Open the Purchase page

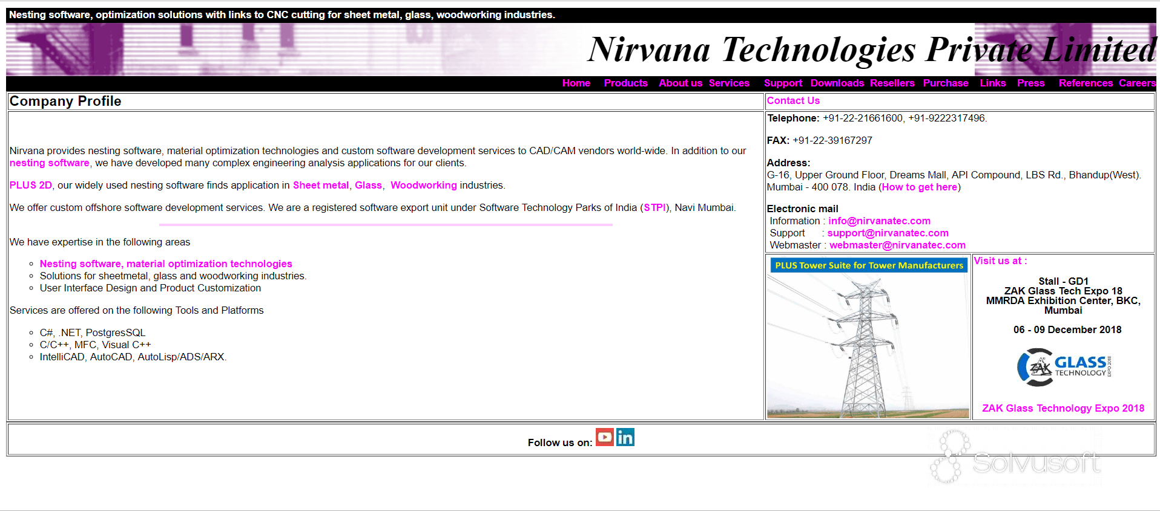(946, 83)
